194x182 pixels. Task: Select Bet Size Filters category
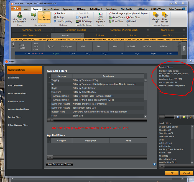coord(24,117)
